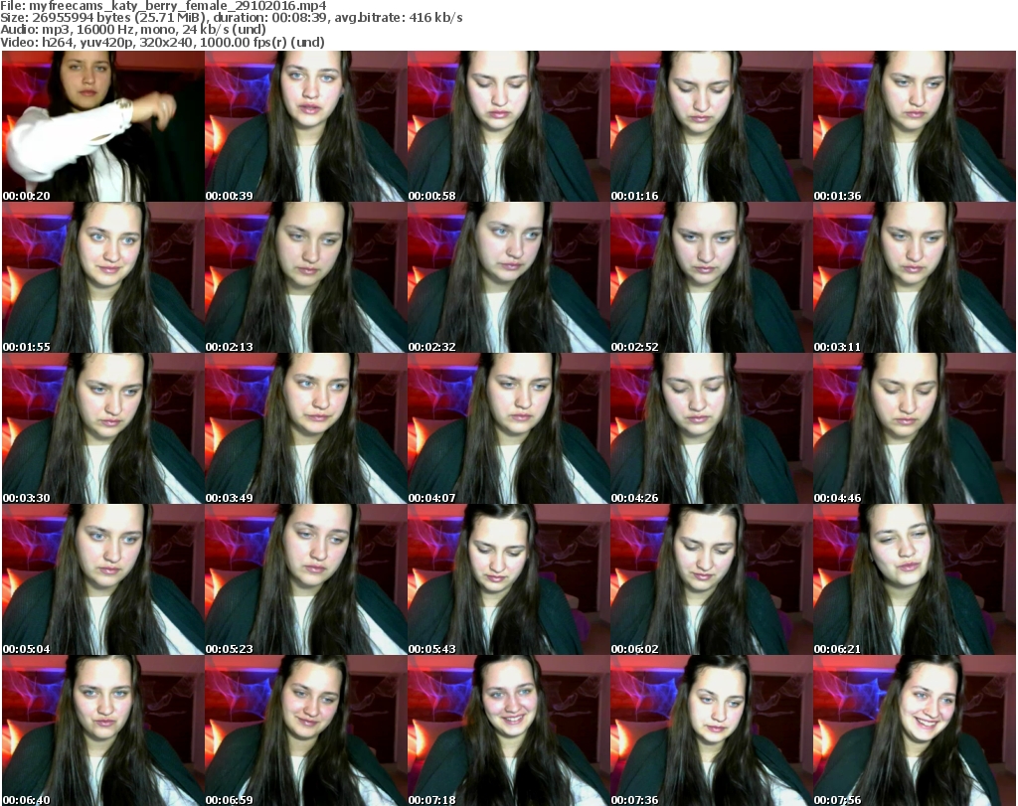Screen dimensions: 1018x806
Task: Open the frame at 00:02:52
Action: tap(711, 277)
